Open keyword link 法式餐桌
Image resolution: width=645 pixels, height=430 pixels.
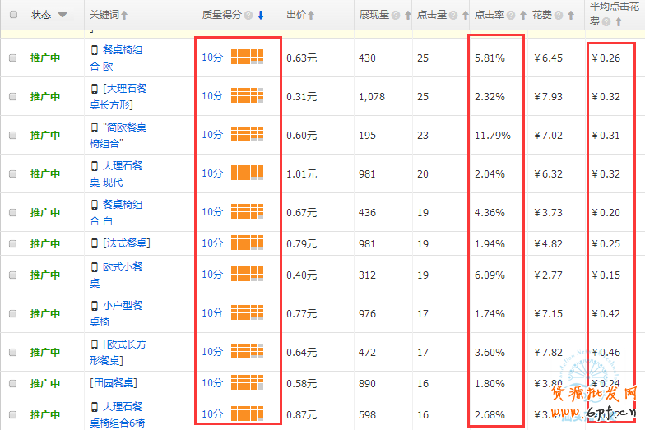pos(126,243)
